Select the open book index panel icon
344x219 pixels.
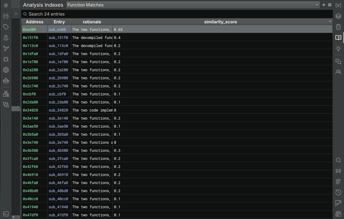pyautogui.click(x=338, y=38)
